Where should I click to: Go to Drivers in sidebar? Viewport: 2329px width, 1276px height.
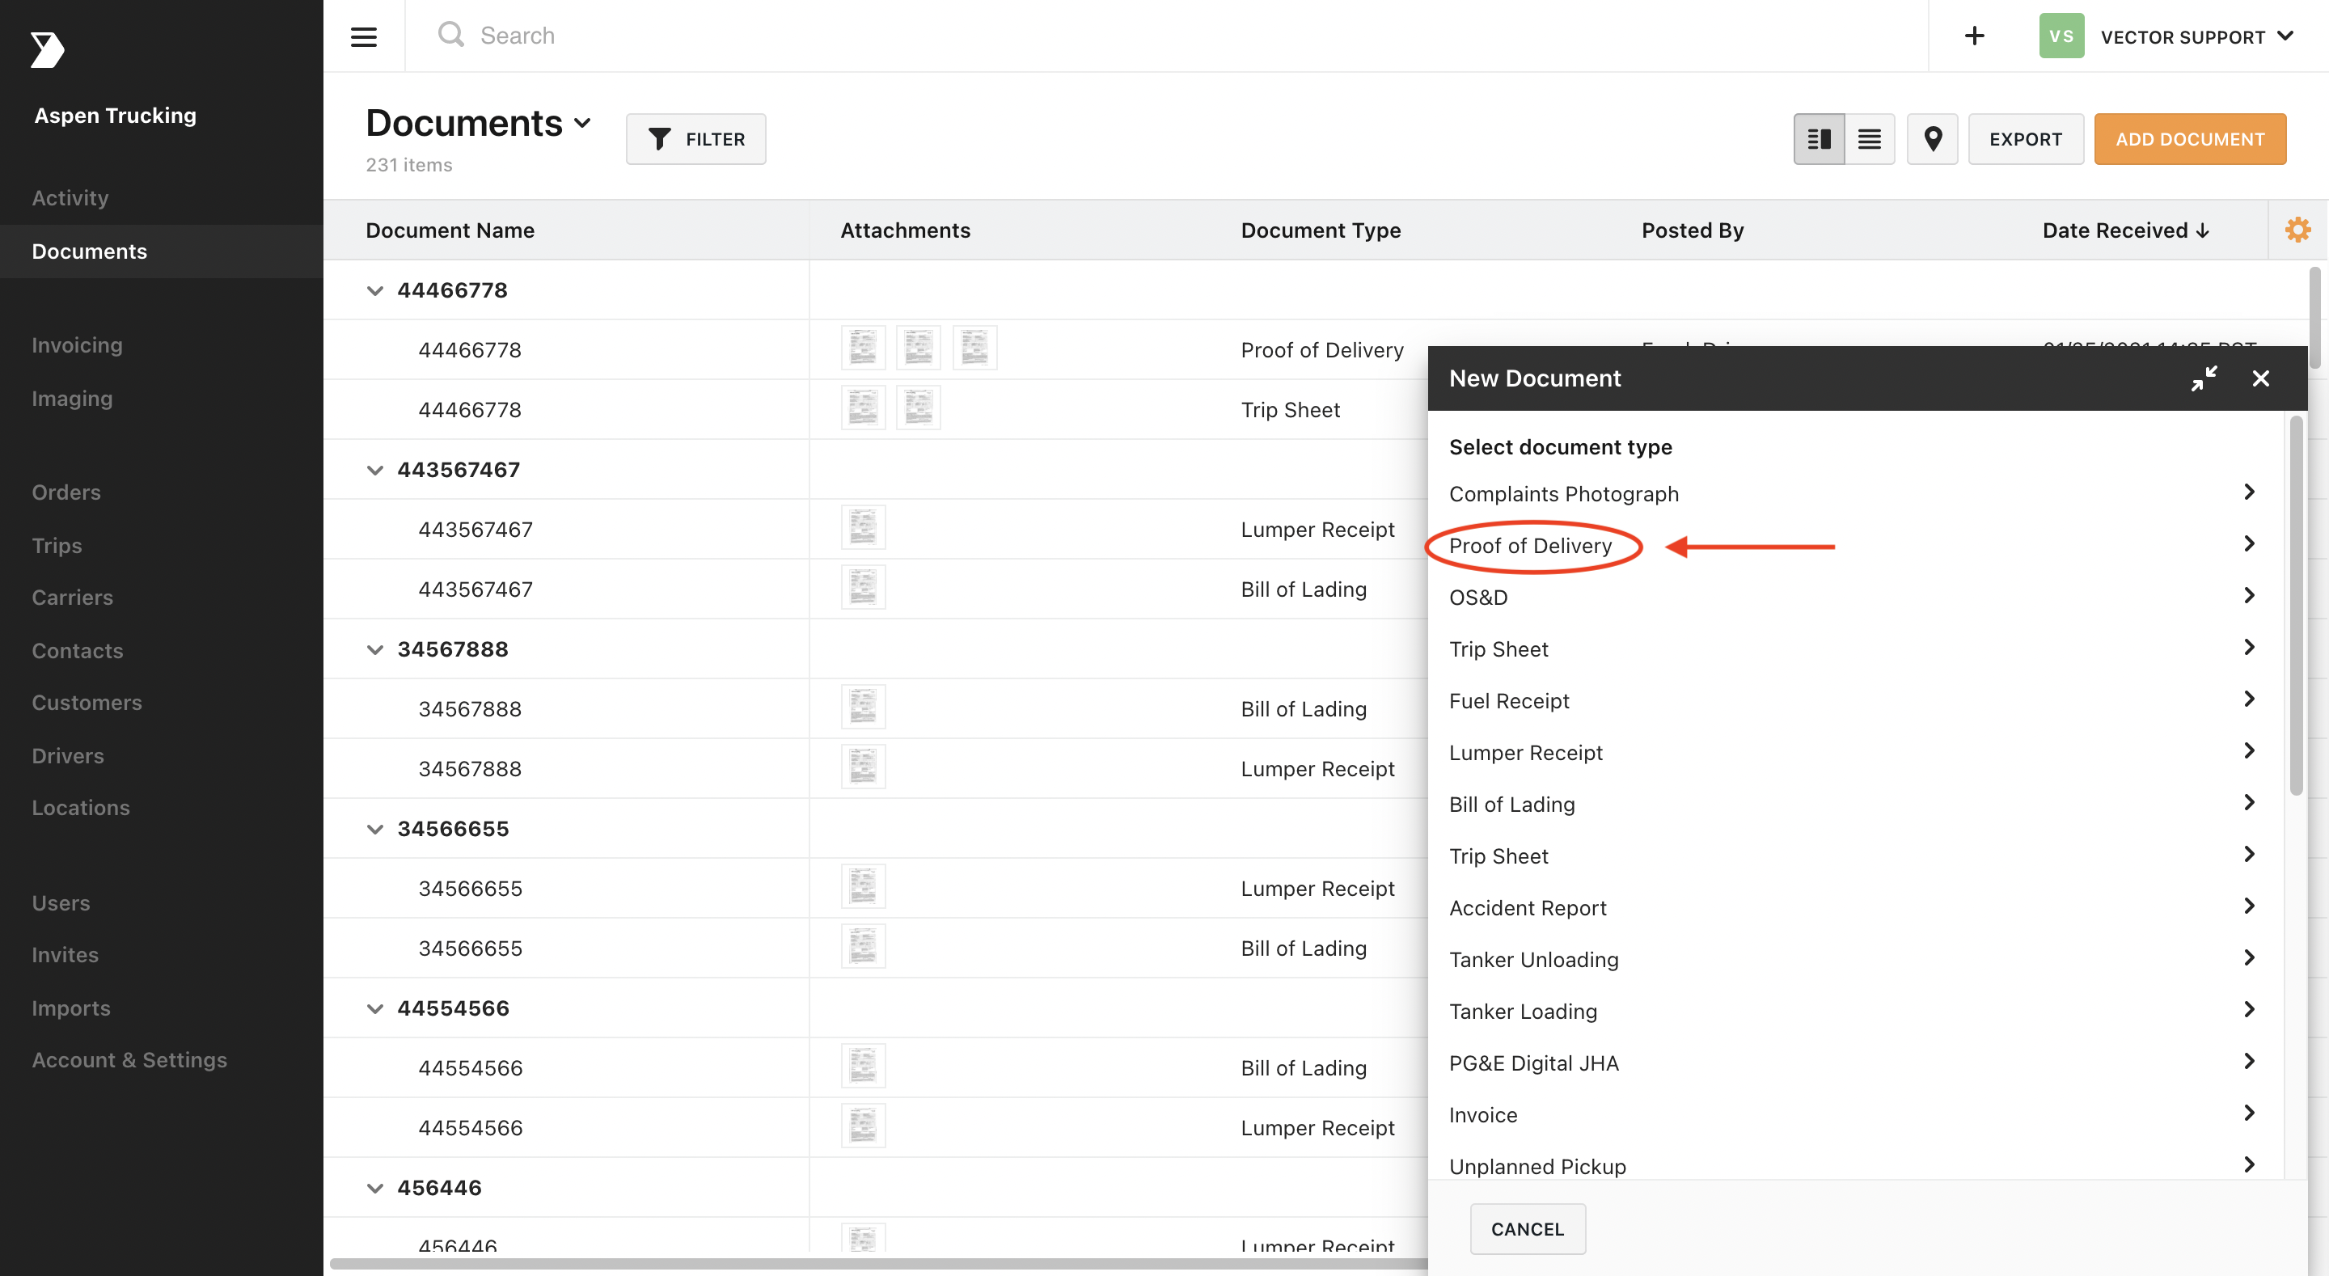[x=68, y=755]
